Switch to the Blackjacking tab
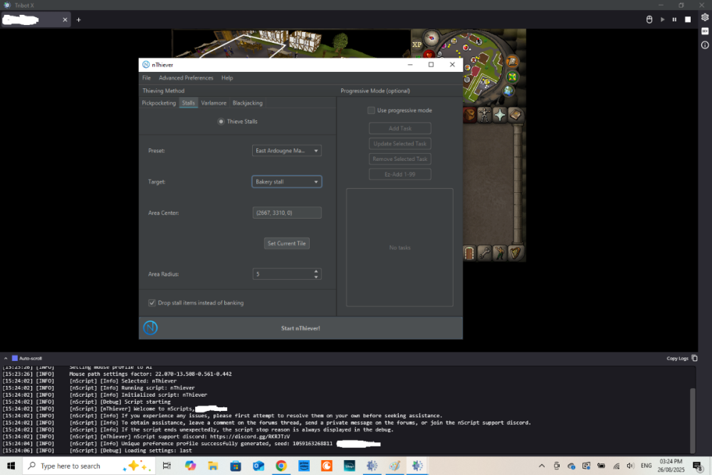The image size is (712, 475). click(247, 103)
